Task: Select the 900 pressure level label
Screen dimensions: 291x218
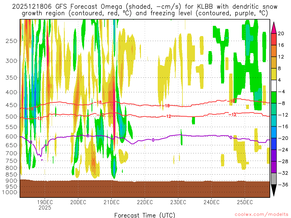Action: (x=11, y=181)
